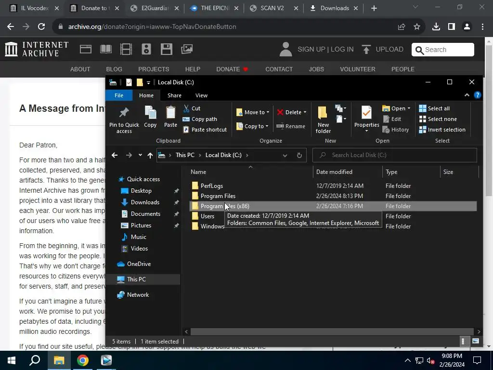Go back in File Explorer
493x370 pixels.
(x=115, y=155)
